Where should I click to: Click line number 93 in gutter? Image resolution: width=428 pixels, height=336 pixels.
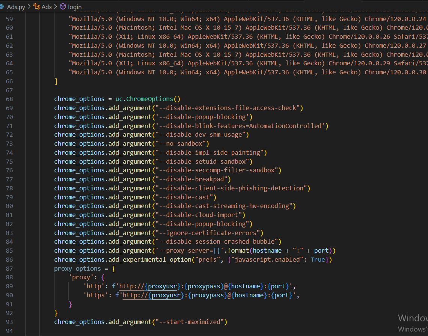pos(9,322)
